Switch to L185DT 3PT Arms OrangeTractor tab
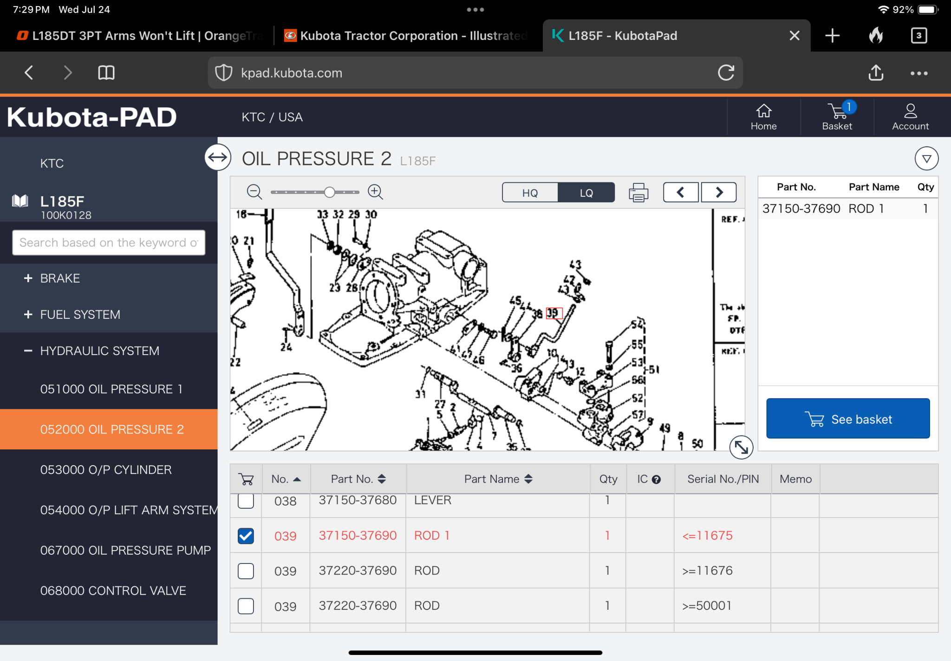This screenshot has height=661, width=951. click(139, 36)
